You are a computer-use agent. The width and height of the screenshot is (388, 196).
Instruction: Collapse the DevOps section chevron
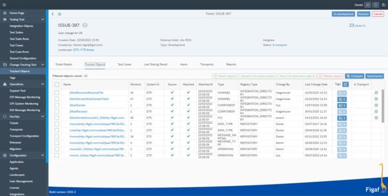[x=42, y=117]
